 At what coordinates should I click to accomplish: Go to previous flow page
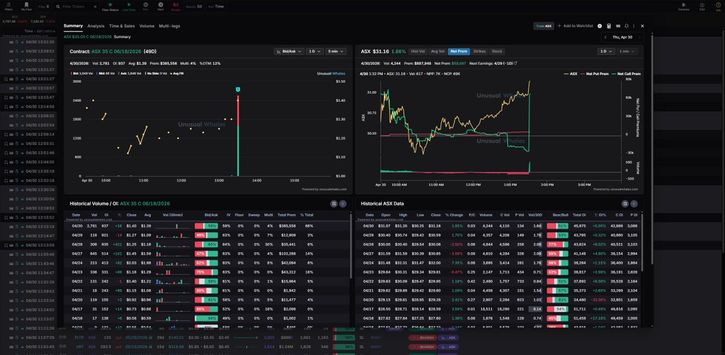pyautogui.click(x=146, y=7)
